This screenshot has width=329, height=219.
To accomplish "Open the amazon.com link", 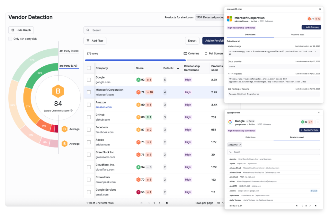I will tap(104, 107).
